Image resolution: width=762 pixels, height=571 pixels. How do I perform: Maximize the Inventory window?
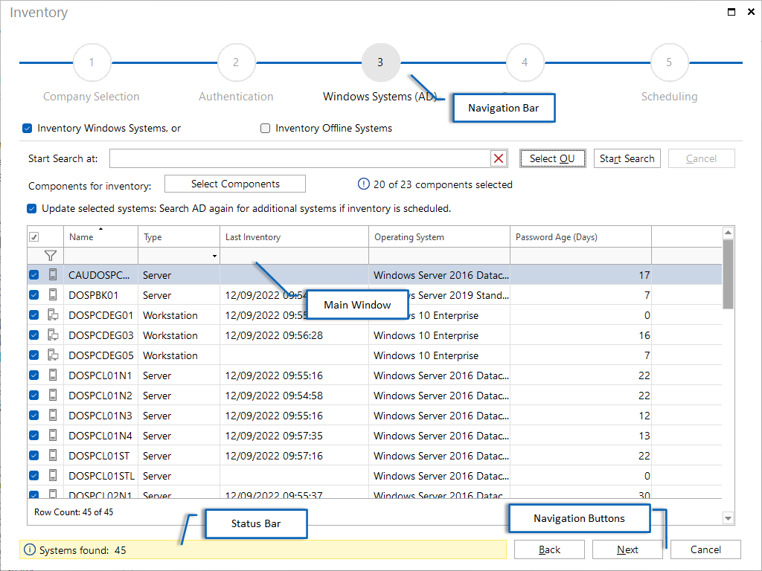[x=731, y=12]
